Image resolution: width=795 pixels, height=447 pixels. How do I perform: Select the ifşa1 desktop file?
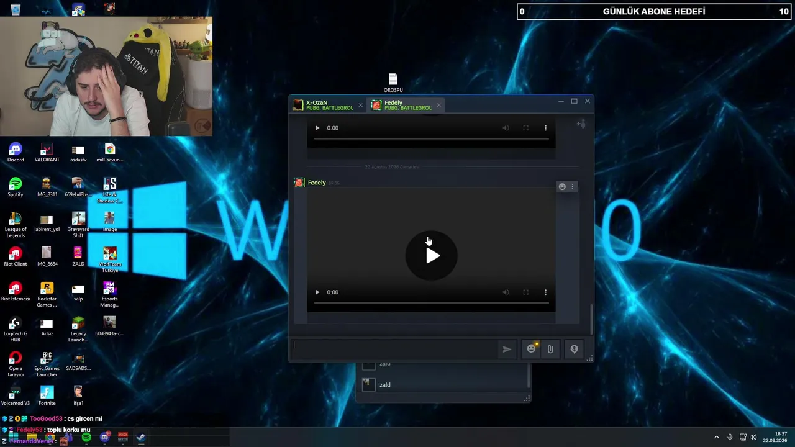78,396
